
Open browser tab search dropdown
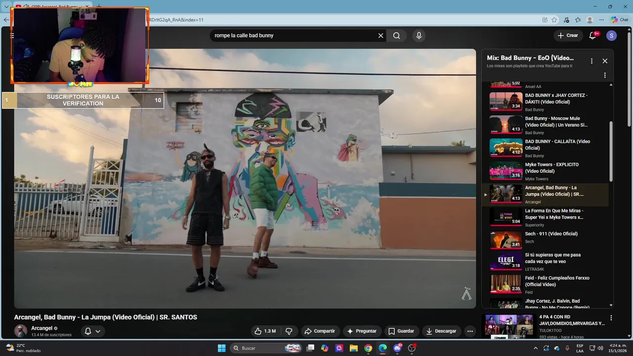(x=6, y=7)
